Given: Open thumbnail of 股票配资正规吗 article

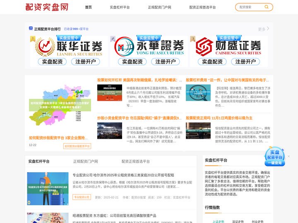Looking at the screenshot, I should tap(198, 130).
